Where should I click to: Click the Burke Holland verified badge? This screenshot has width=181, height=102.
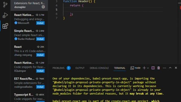coord(16,39)
